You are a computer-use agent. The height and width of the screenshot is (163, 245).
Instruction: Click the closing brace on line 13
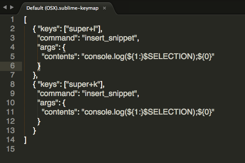pyautogui.click(x=35, y=131)
